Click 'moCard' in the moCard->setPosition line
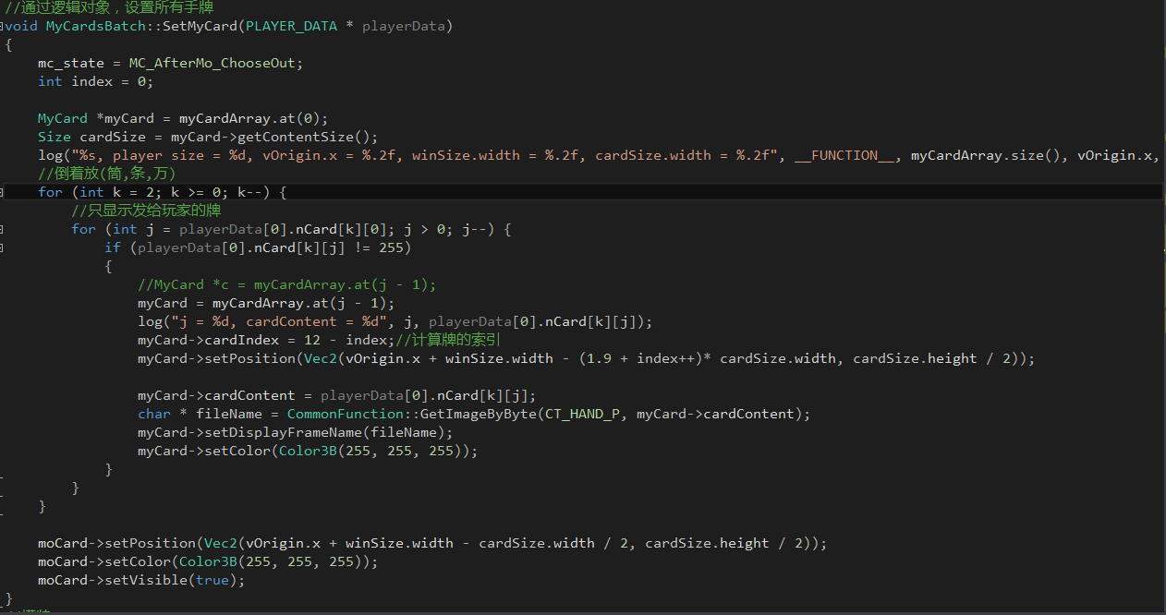The image size is (1166, 615). pos(63,543)
